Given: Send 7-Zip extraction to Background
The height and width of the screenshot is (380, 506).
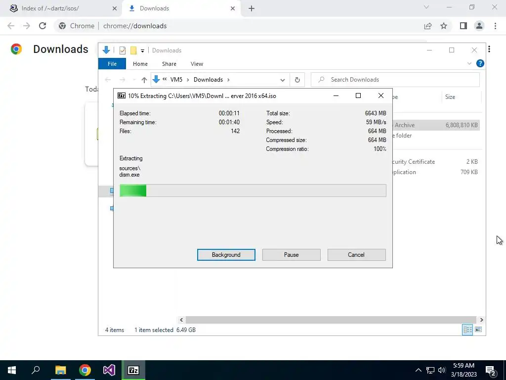Looking at the screenshot, I should 226,255.
